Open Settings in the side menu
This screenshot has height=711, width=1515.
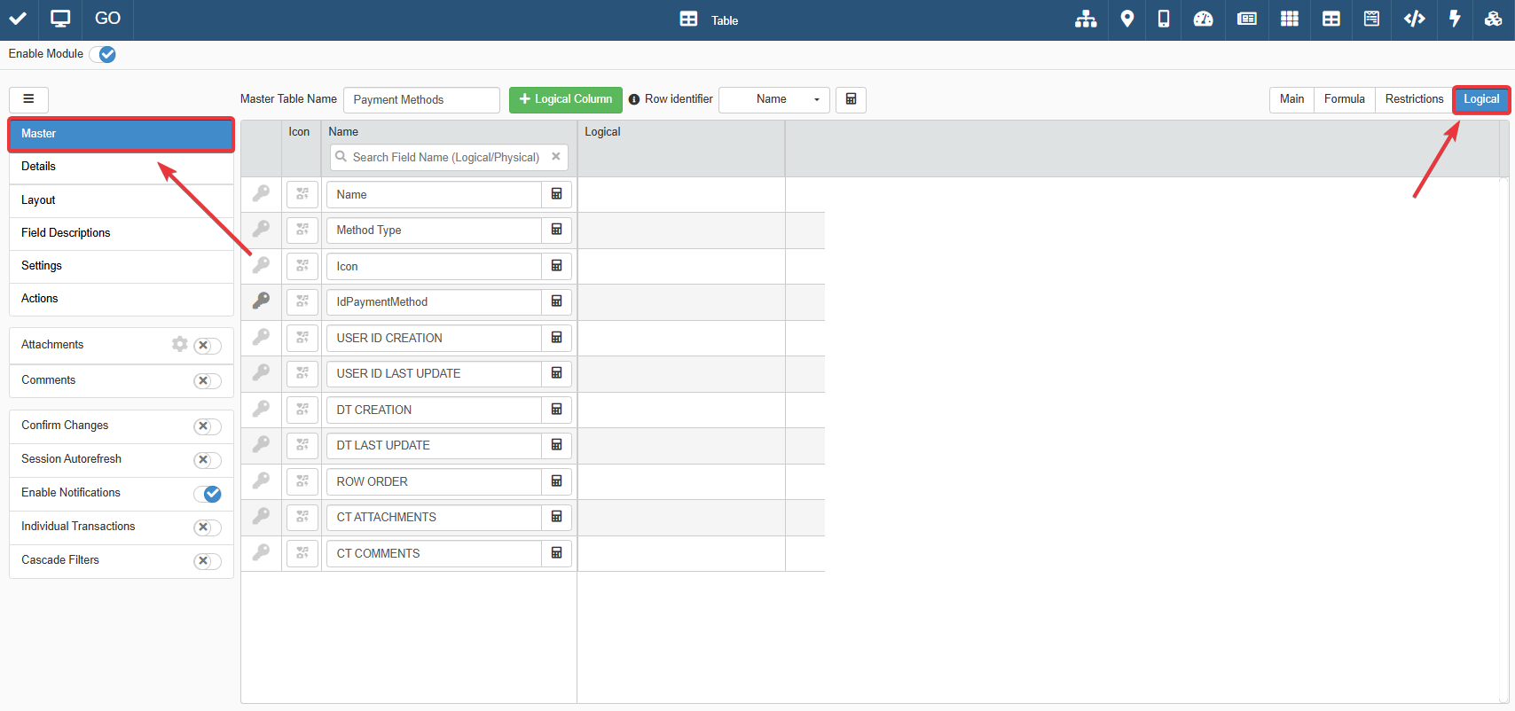[122, 266]
